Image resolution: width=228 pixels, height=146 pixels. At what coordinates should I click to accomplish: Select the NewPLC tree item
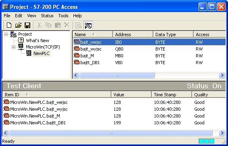click(42, 53)
